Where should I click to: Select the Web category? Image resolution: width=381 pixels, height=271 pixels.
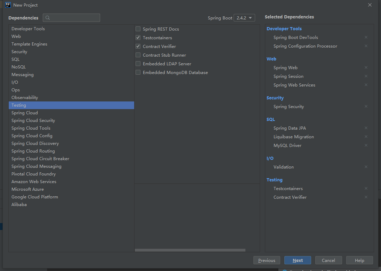tap(71, 36)
